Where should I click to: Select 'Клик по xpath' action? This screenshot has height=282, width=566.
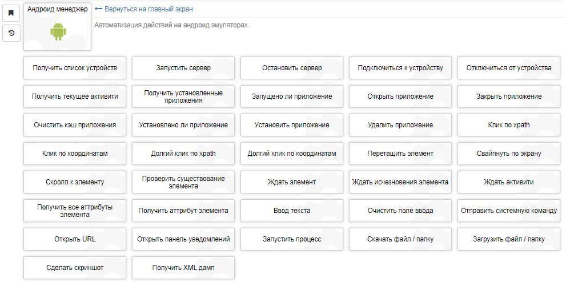[509, 125]
